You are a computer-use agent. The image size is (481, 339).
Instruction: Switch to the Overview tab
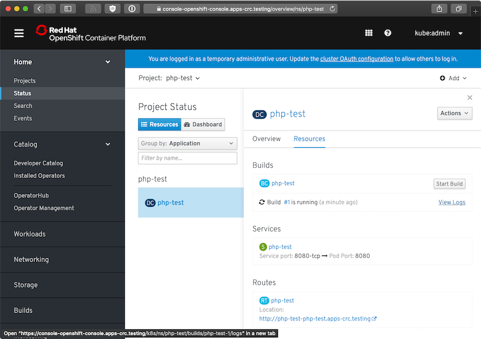point(266,139)
